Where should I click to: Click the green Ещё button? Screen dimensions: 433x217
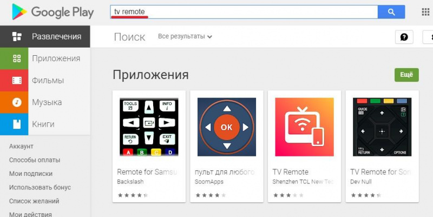[x=406, y=75]
